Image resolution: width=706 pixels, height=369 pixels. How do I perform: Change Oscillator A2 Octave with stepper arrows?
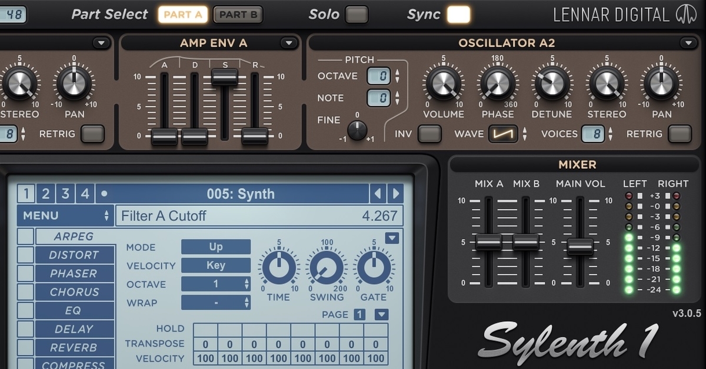[x=397, y=76]
